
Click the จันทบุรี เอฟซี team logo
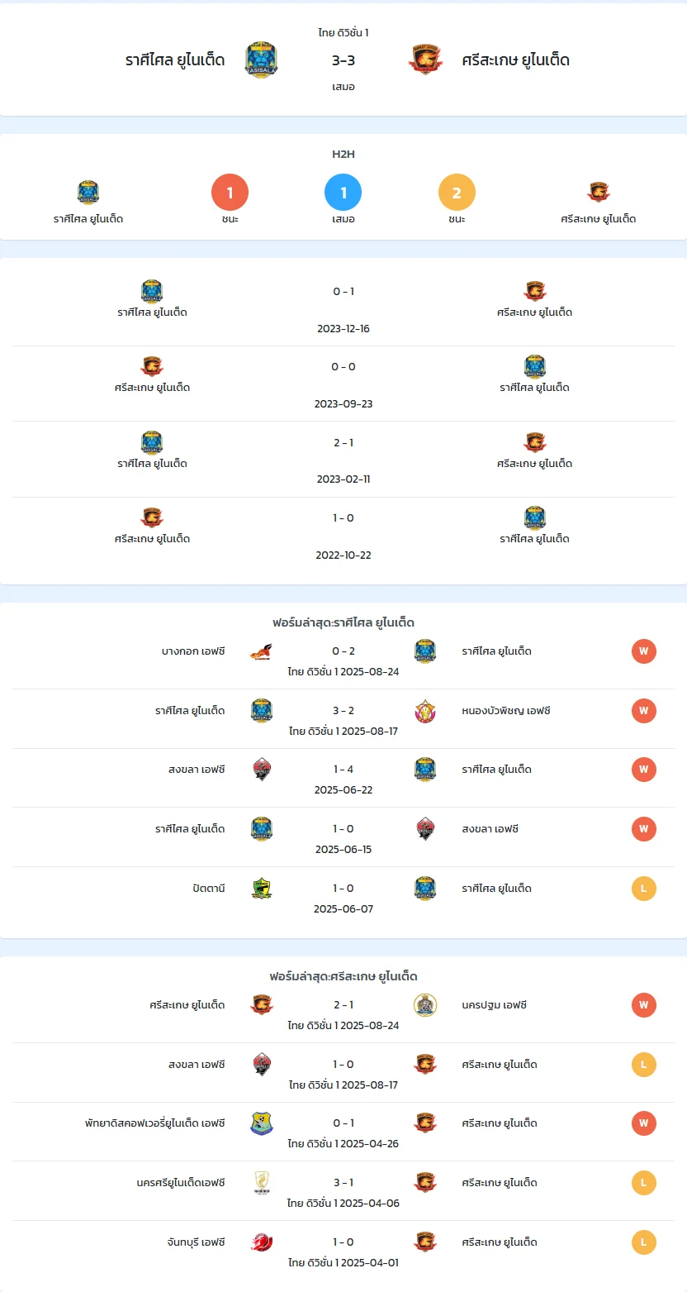pos(262,1242)
